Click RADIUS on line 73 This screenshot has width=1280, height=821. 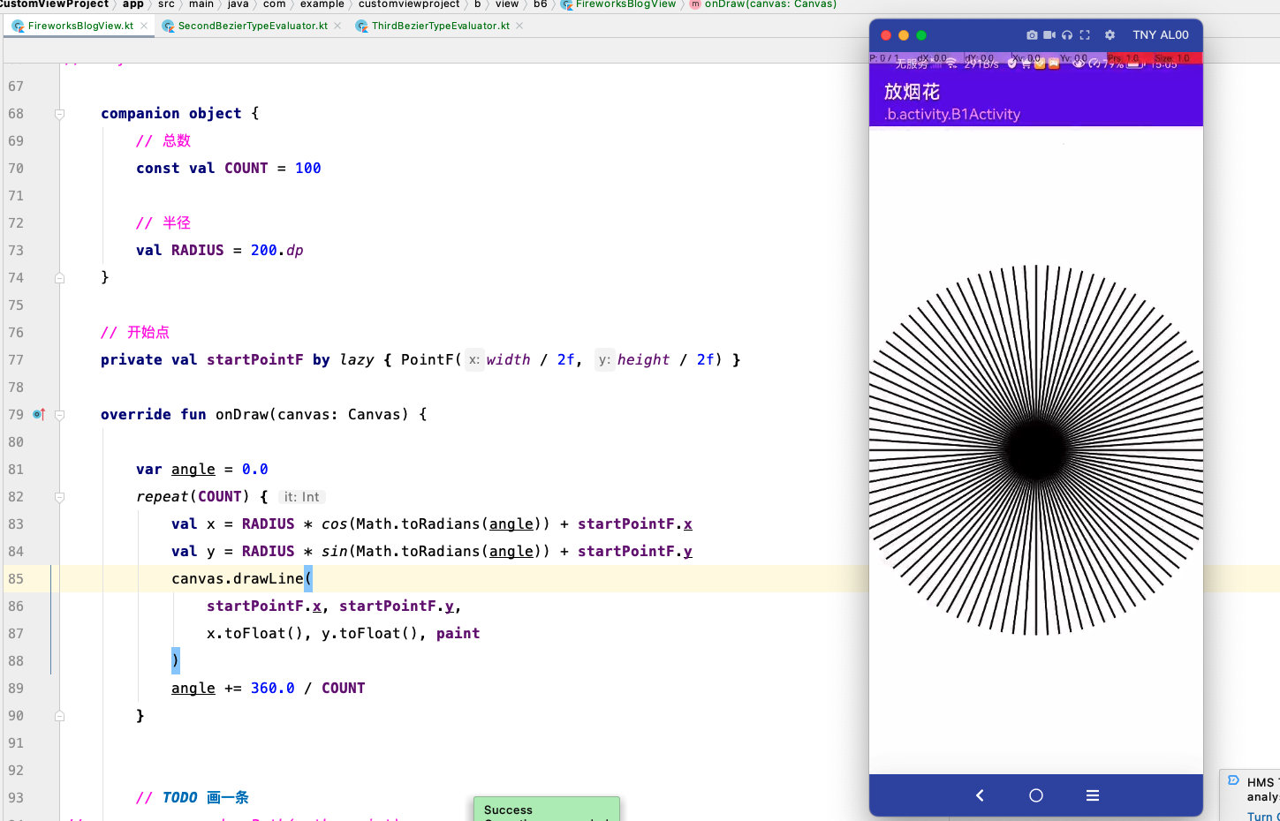click(198, 251)
